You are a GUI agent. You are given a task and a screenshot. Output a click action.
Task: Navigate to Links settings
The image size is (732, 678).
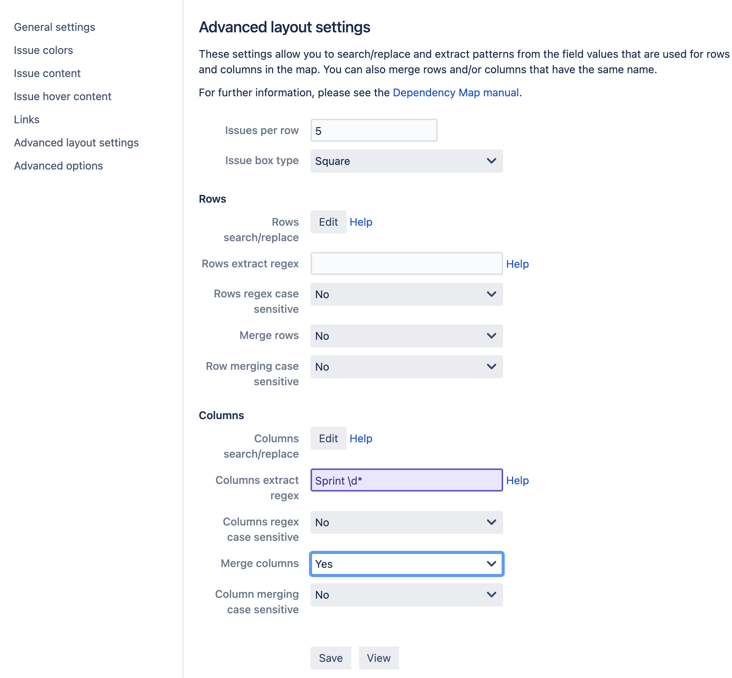(27, 119)
